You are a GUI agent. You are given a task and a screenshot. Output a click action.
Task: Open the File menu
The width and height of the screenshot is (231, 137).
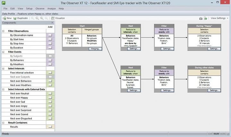pos(5,9)
